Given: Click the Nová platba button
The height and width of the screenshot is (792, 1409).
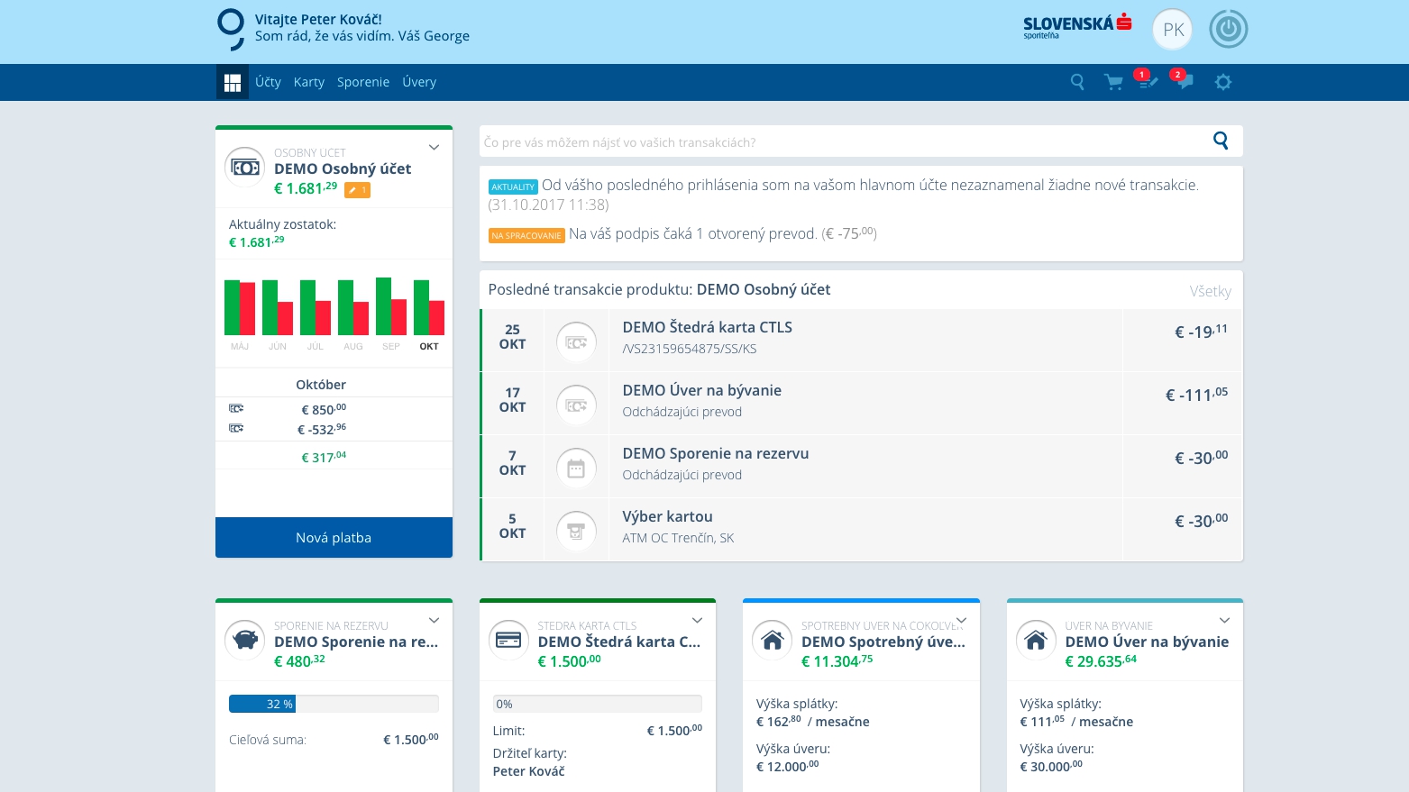Looking at the screenshot, I should click(x=334, y=537).
